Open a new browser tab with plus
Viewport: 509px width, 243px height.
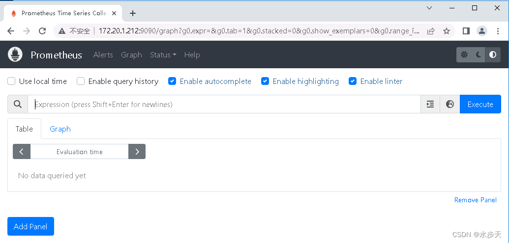(132, 13)
